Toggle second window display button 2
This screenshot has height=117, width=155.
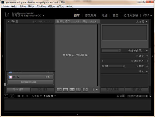[12, 96]
